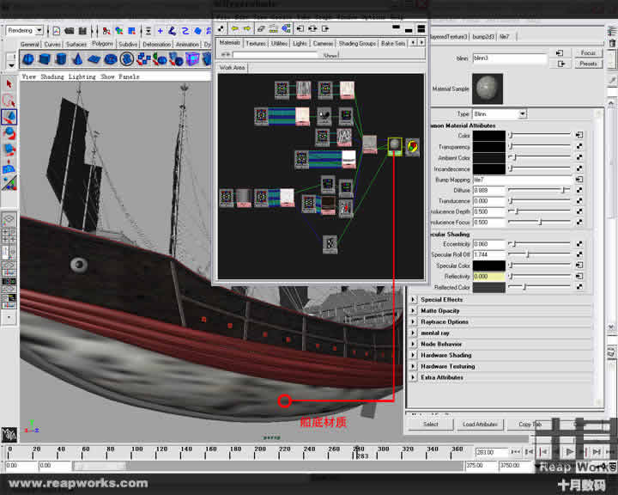Open the Rendering menu set dropdown
This screenshot has width=618, height=495.
pos(25,31)
